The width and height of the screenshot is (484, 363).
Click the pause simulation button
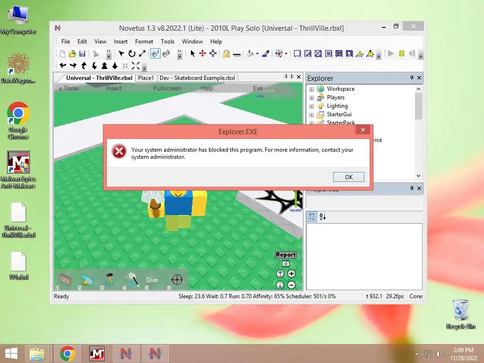point(402,54)
